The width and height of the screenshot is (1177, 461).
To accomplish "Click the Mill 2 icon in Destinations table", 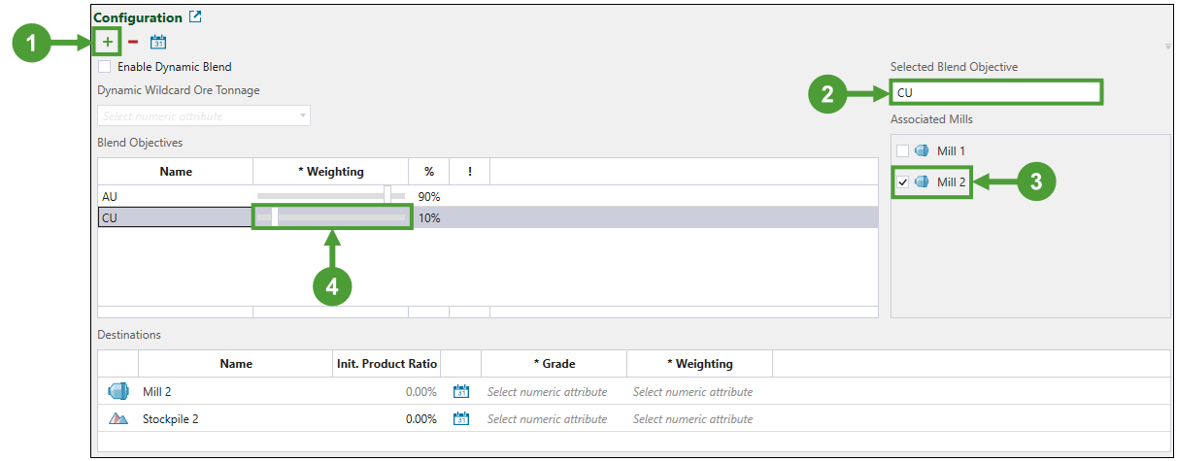I will pos(118,392).
